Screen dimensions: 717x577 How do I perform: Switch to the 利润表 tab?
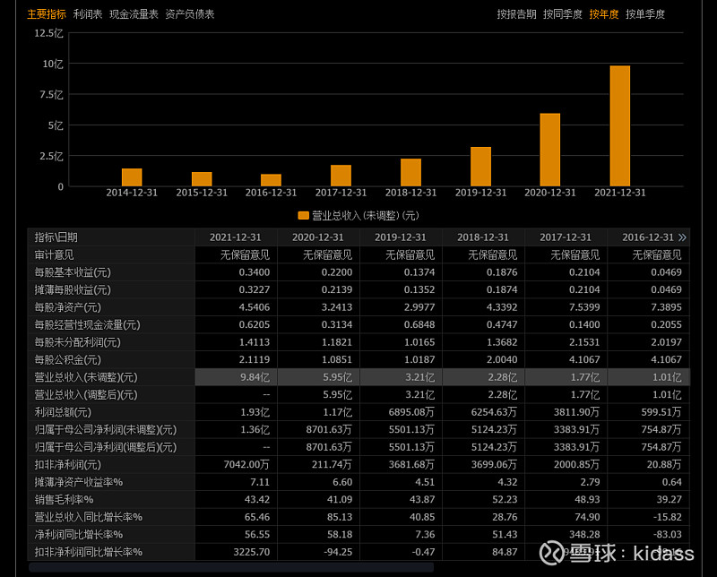tap(88, 14)
